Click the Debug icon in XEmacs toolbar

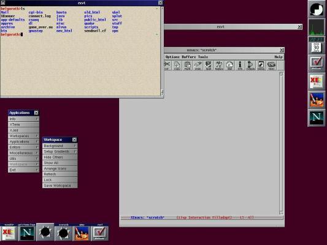coord(261,66)
